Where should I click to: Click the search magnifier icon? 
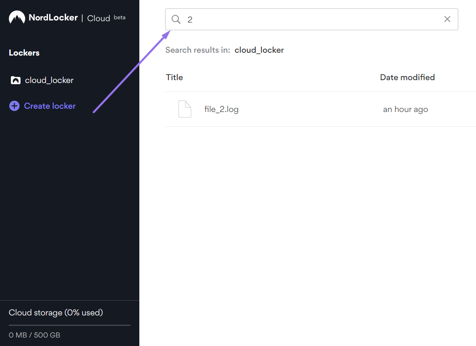coord(176,19)
